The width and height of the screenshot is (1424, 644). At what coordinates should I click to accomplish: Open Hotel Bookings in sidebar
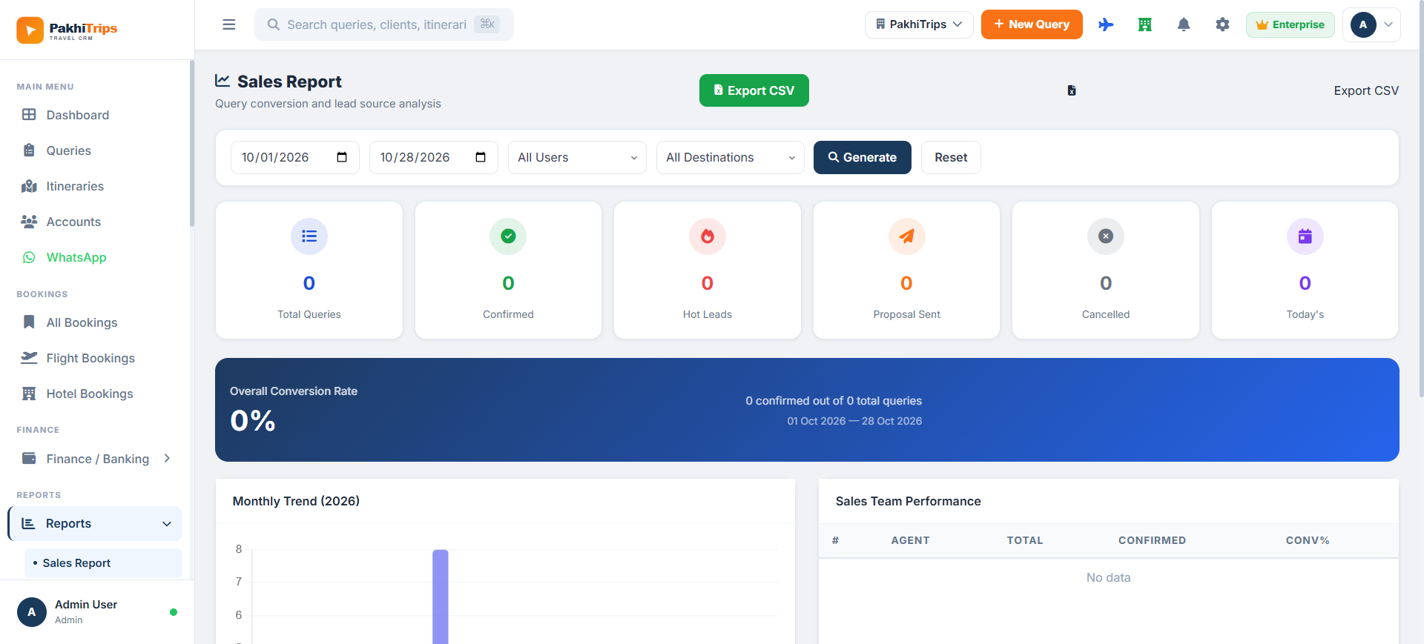click(96, 394)
